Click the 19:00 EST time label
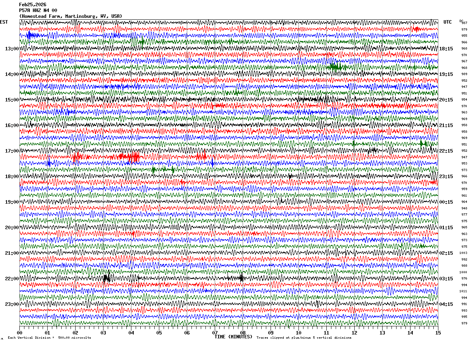 (12, 202)
